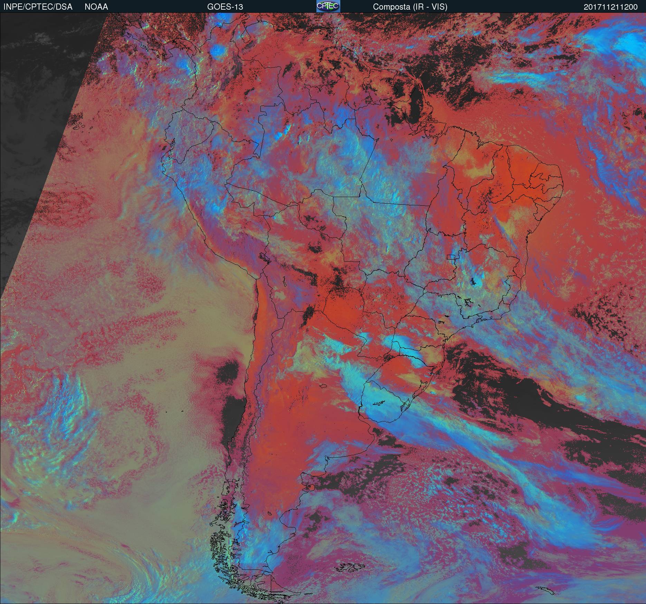Click the Composta (IR - VIS) title
The image size is (646, 604).
pyautogui.click(x=410, y=7)
